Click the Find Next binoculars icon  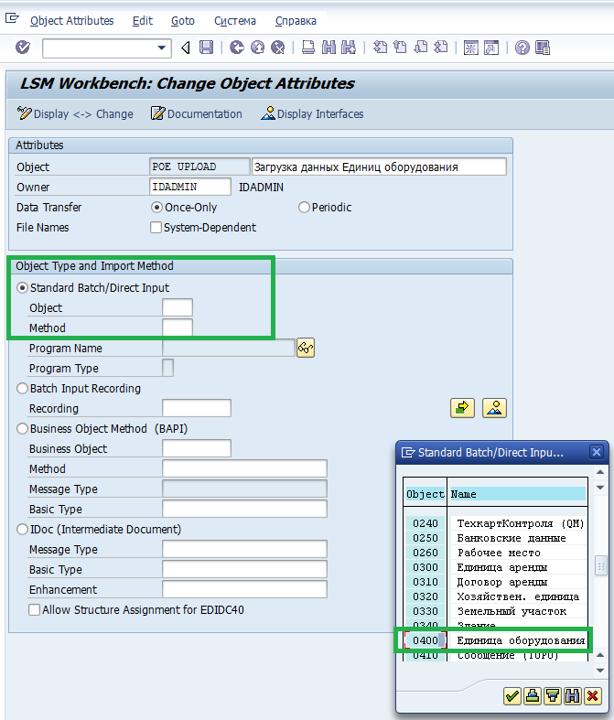pyautogui.click(x=349, y=48)
